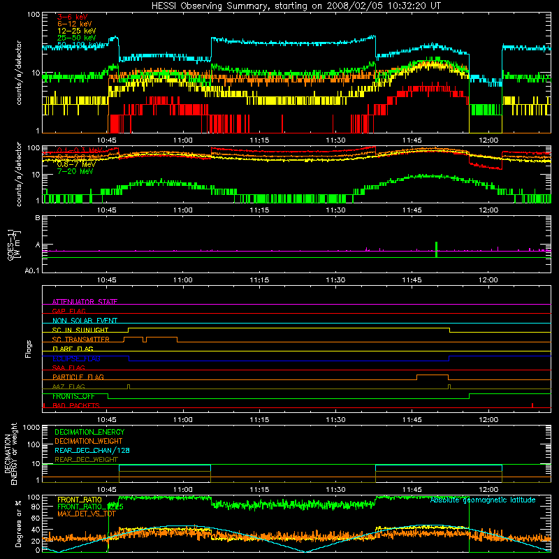Screen dimensions: 559x559
Task: Click the 'B' level label on GOES axis
Action: click(38, 218)
